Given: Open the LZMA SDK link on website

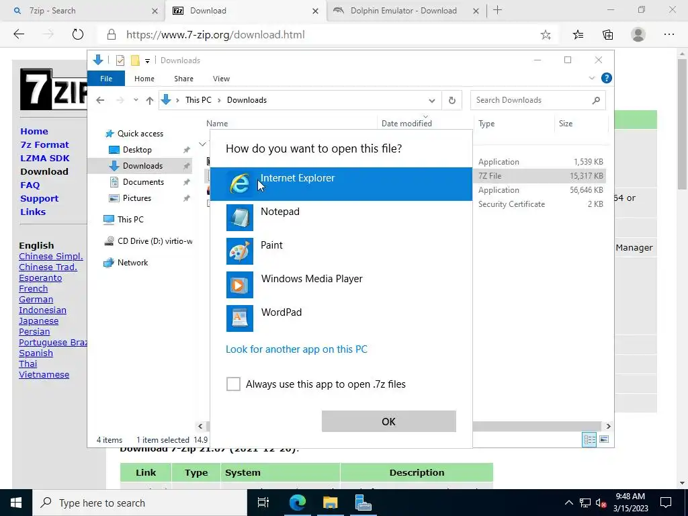Looking at the screenshot, I should click(45, 158).
